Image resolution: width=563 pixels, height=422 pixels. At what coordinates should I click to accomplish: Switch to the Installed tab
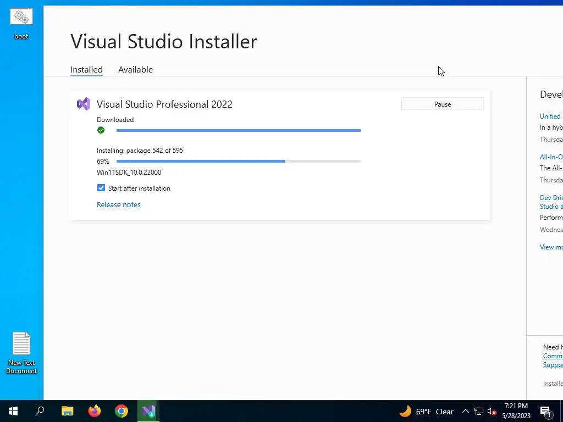[86, 70]
